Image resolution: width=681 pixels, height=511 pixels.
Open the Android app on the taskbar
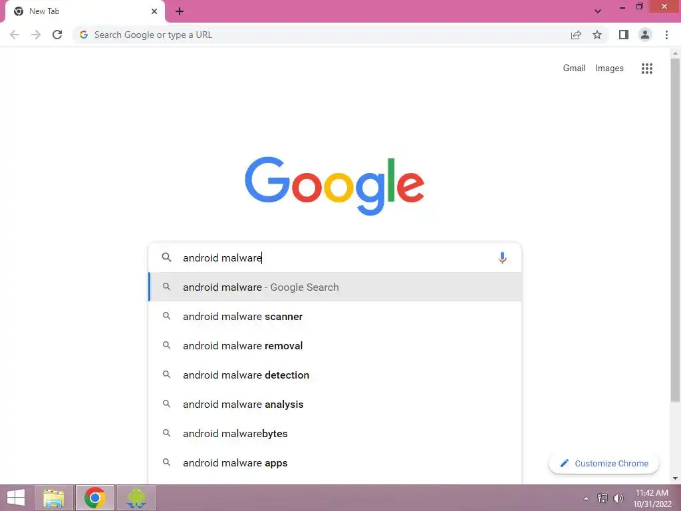(136, 498)
